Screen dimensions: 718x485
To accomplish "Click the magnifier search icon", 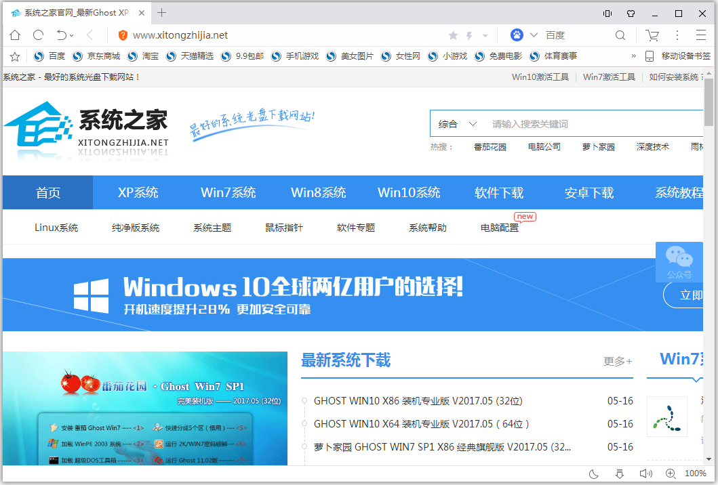I will (x=620, y=35).
